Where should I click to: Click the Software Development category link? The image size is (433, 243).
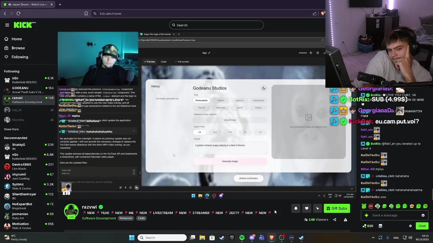point(99,218)
